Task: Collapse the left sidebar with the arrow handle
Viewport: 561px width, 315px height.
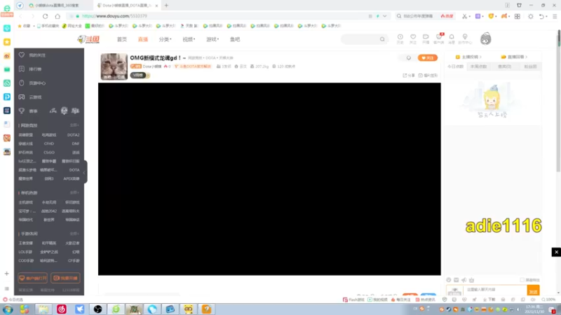Action: pos(85,172)
